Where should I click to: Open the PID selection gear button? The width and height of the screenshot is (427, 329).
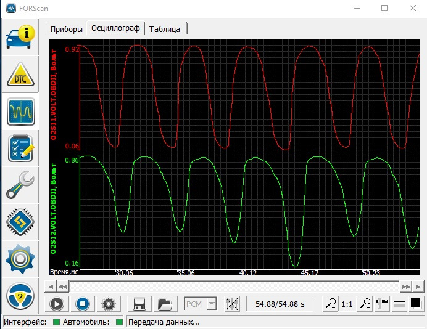(109, 304)
